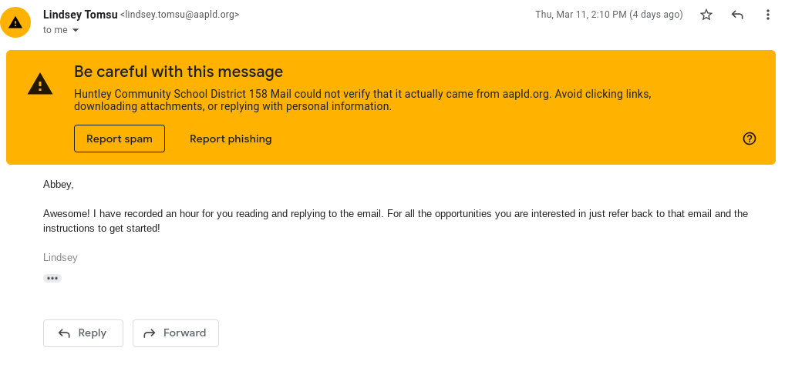Click the email body paragraph starting "Awesome!"

395,221
